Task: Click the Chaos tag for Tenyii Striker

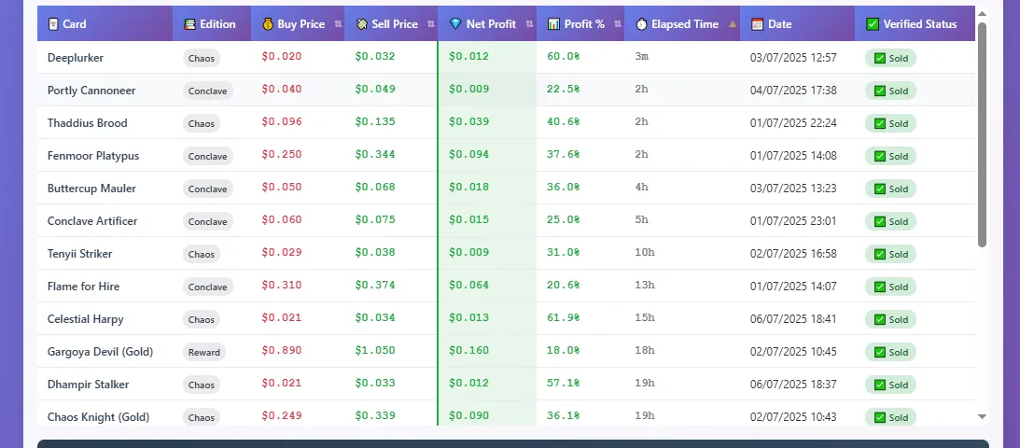Action: (202, 254)
